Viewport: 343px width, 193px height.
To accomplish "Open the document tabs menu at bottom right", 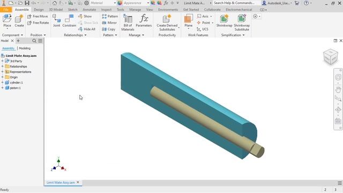I will tap(339, 183).
